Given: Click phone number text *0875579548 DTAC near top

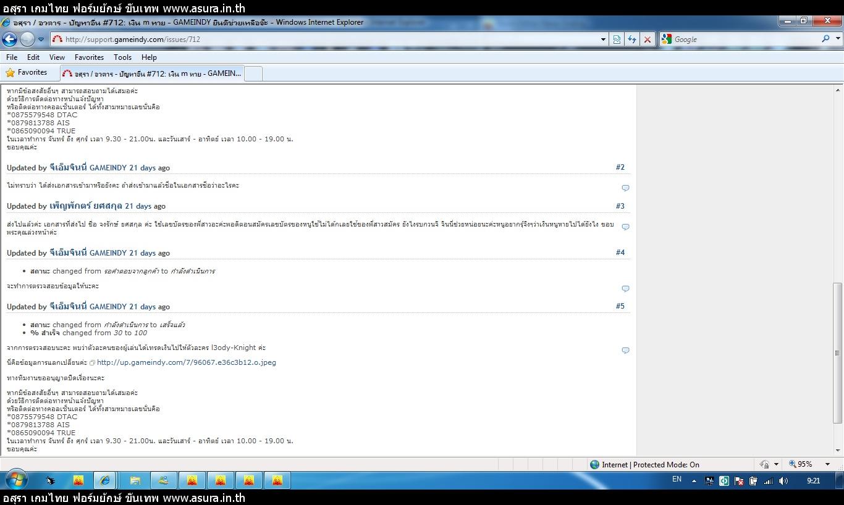Looking at the screenshot, I should pyautogui.click(x=42, y=115).
